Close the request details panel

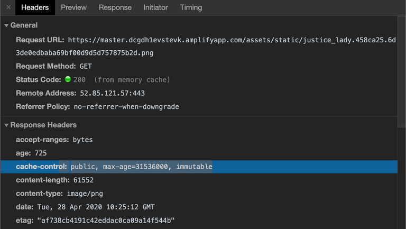[8, 7]
